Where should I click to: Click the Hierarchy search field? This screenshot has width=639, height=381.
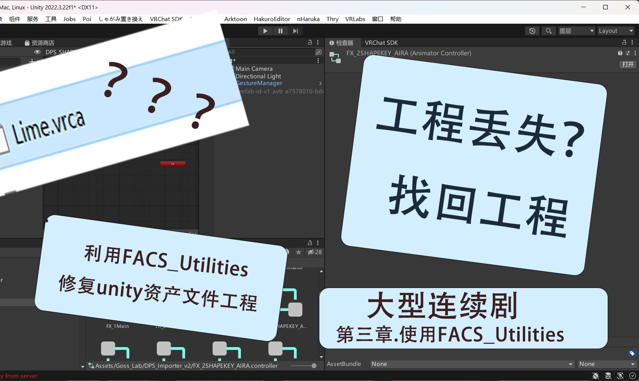coord(271,52)
